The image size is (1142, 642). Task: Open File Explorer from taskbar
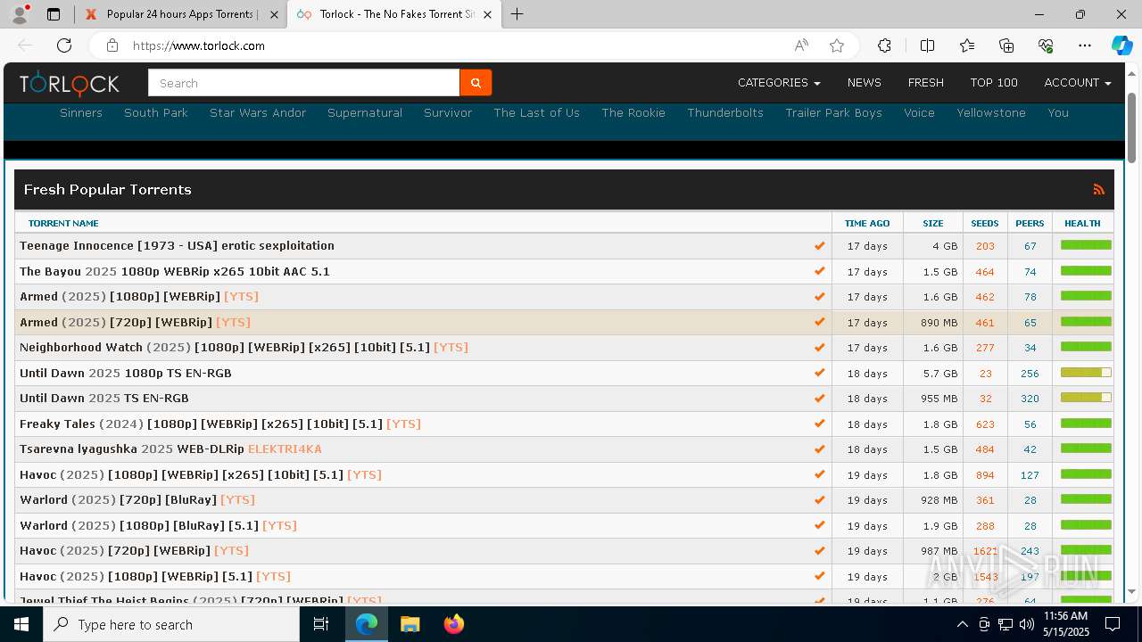(410, 624)
